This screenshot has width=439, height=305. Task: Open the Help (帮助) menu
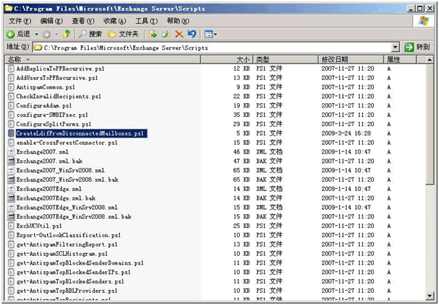pyautogui.click(x=178, y=21)
